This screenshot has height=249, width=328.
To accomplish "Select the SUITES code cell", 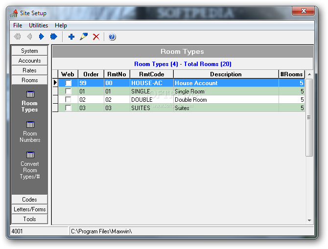I will click(152, 108).
